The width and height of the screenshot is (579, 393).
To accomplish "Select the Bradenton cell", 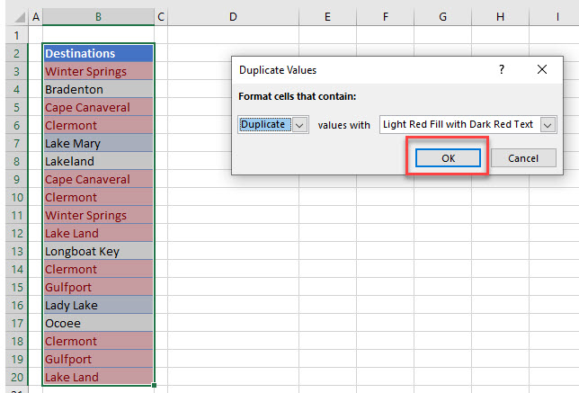I will (x=98, y=89).
